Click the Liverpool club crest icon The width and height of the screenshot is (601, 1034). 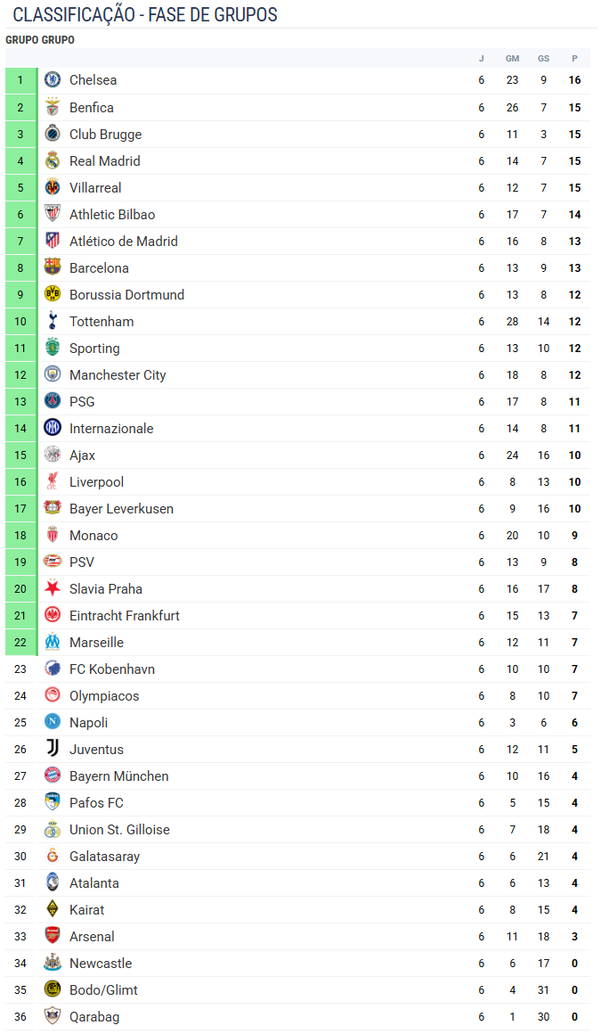[53, 481]
